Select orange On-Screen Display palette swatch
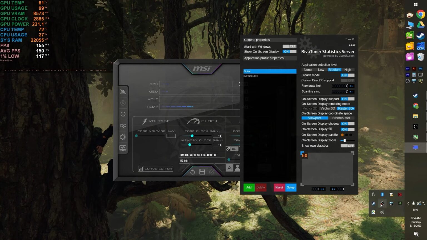Screen dimensions: 427x240 click(342, 135)
